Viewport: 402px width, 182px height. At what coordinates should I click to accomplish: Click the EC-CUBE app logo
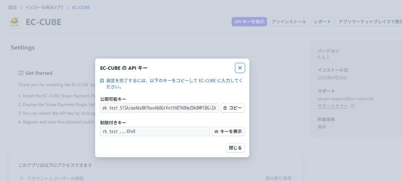click(15, 22)
